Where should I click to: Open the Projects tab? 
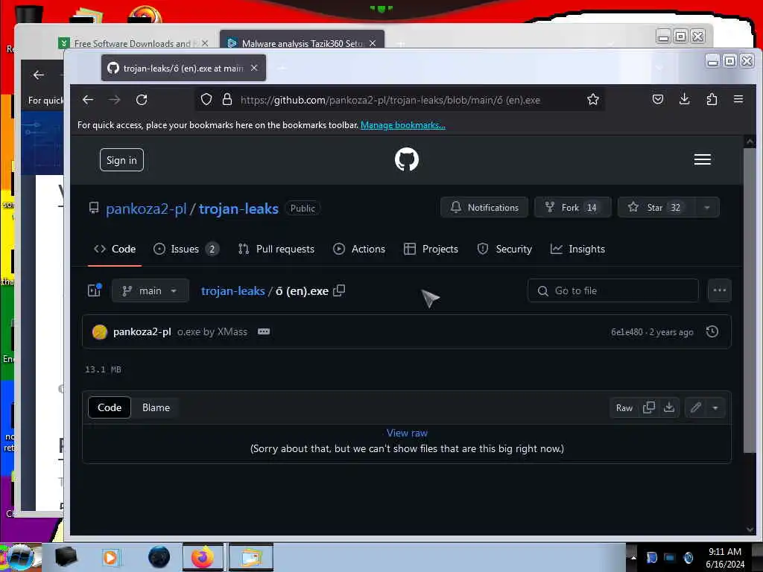point(431,249)
